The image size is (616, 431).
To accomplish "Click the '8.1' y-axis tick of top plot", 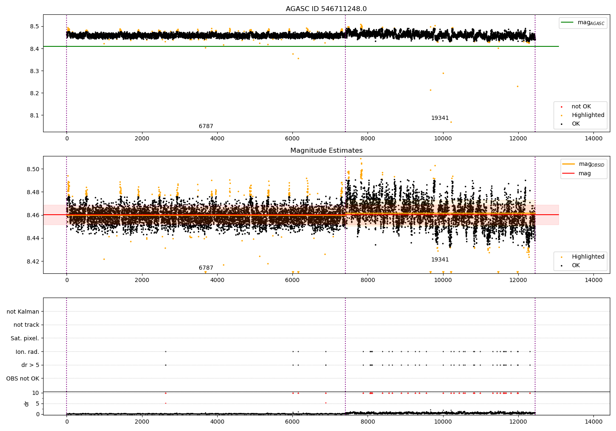I will point(34,115).
